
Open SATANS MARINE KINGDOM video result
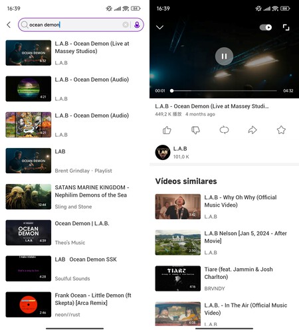click(74, 197)
